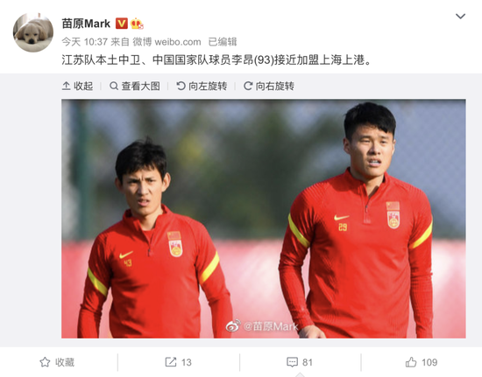
Task: Open the 今天 10:37 timestamp link
Action: click(x=84, y=42)
